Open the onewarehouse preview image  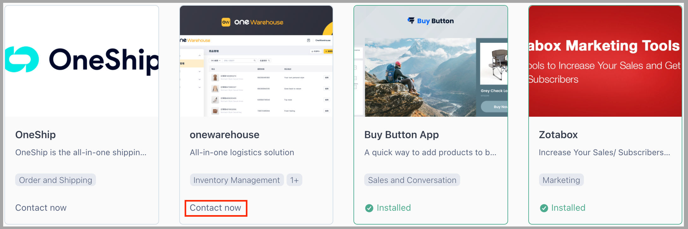coord(256,61)
